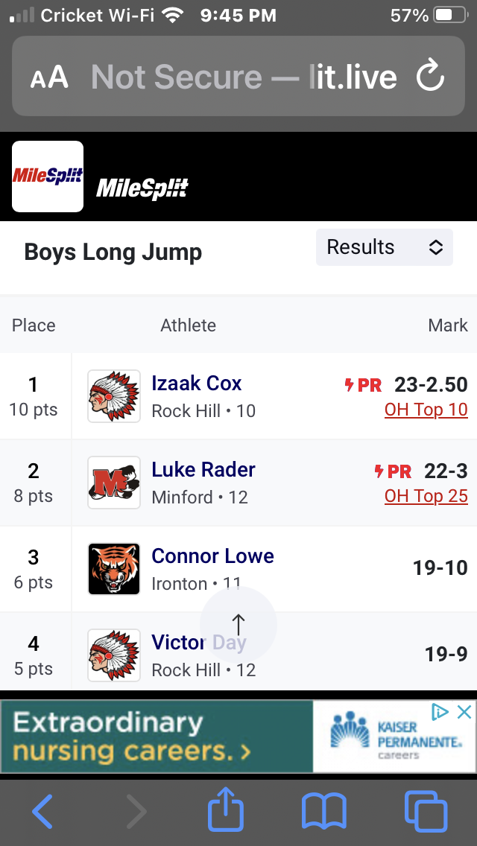Tap the MileSplit square logo icon
This screenshot has height=846, width=477.
click(48, 176)
